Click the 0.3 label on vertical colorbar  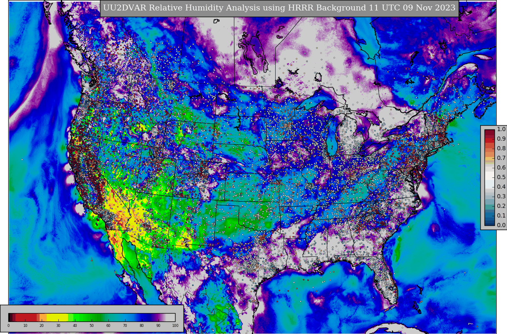[x=501, y=197]
